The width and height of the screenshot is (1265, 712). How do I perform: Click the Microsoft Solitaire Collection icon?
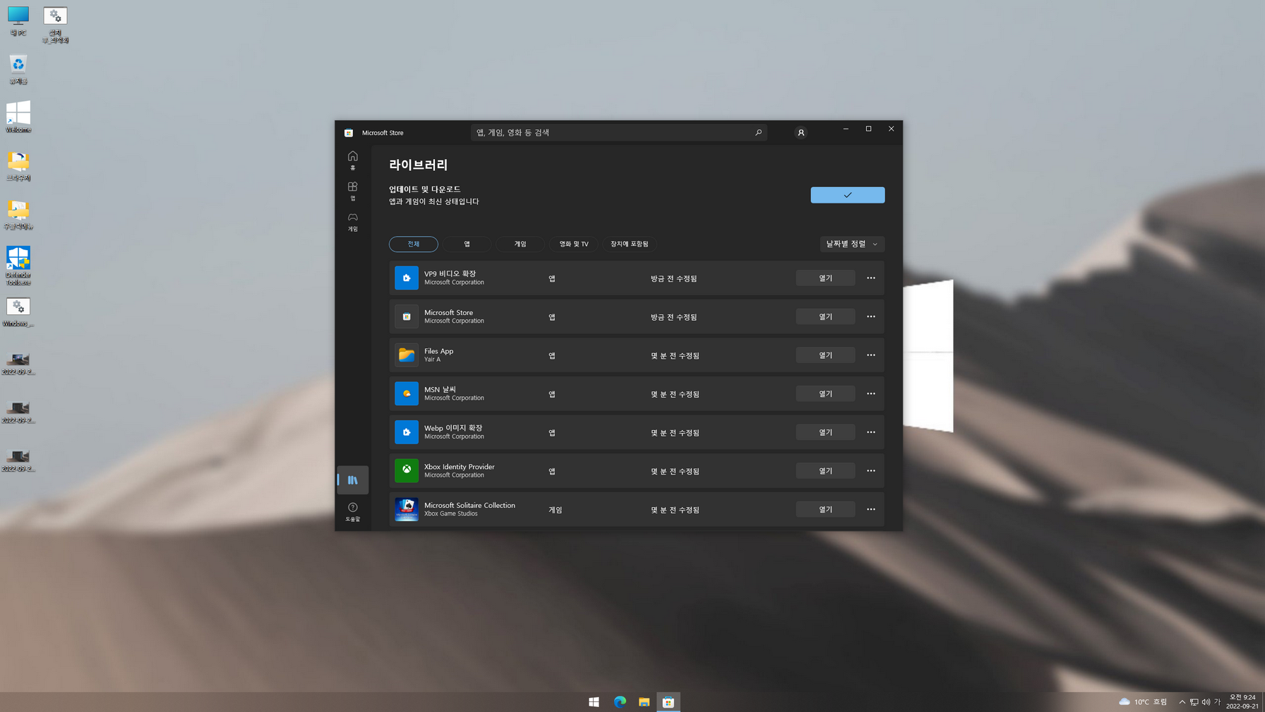coord(407,509)
